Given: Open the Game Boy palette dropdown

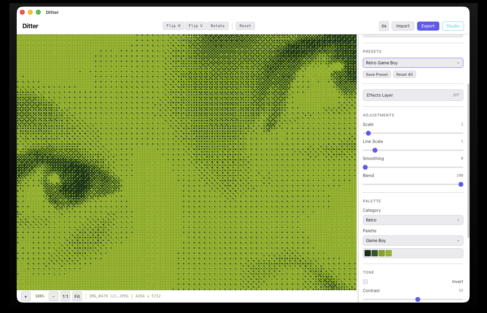Looking at the screenshot, I should (413, 241).
